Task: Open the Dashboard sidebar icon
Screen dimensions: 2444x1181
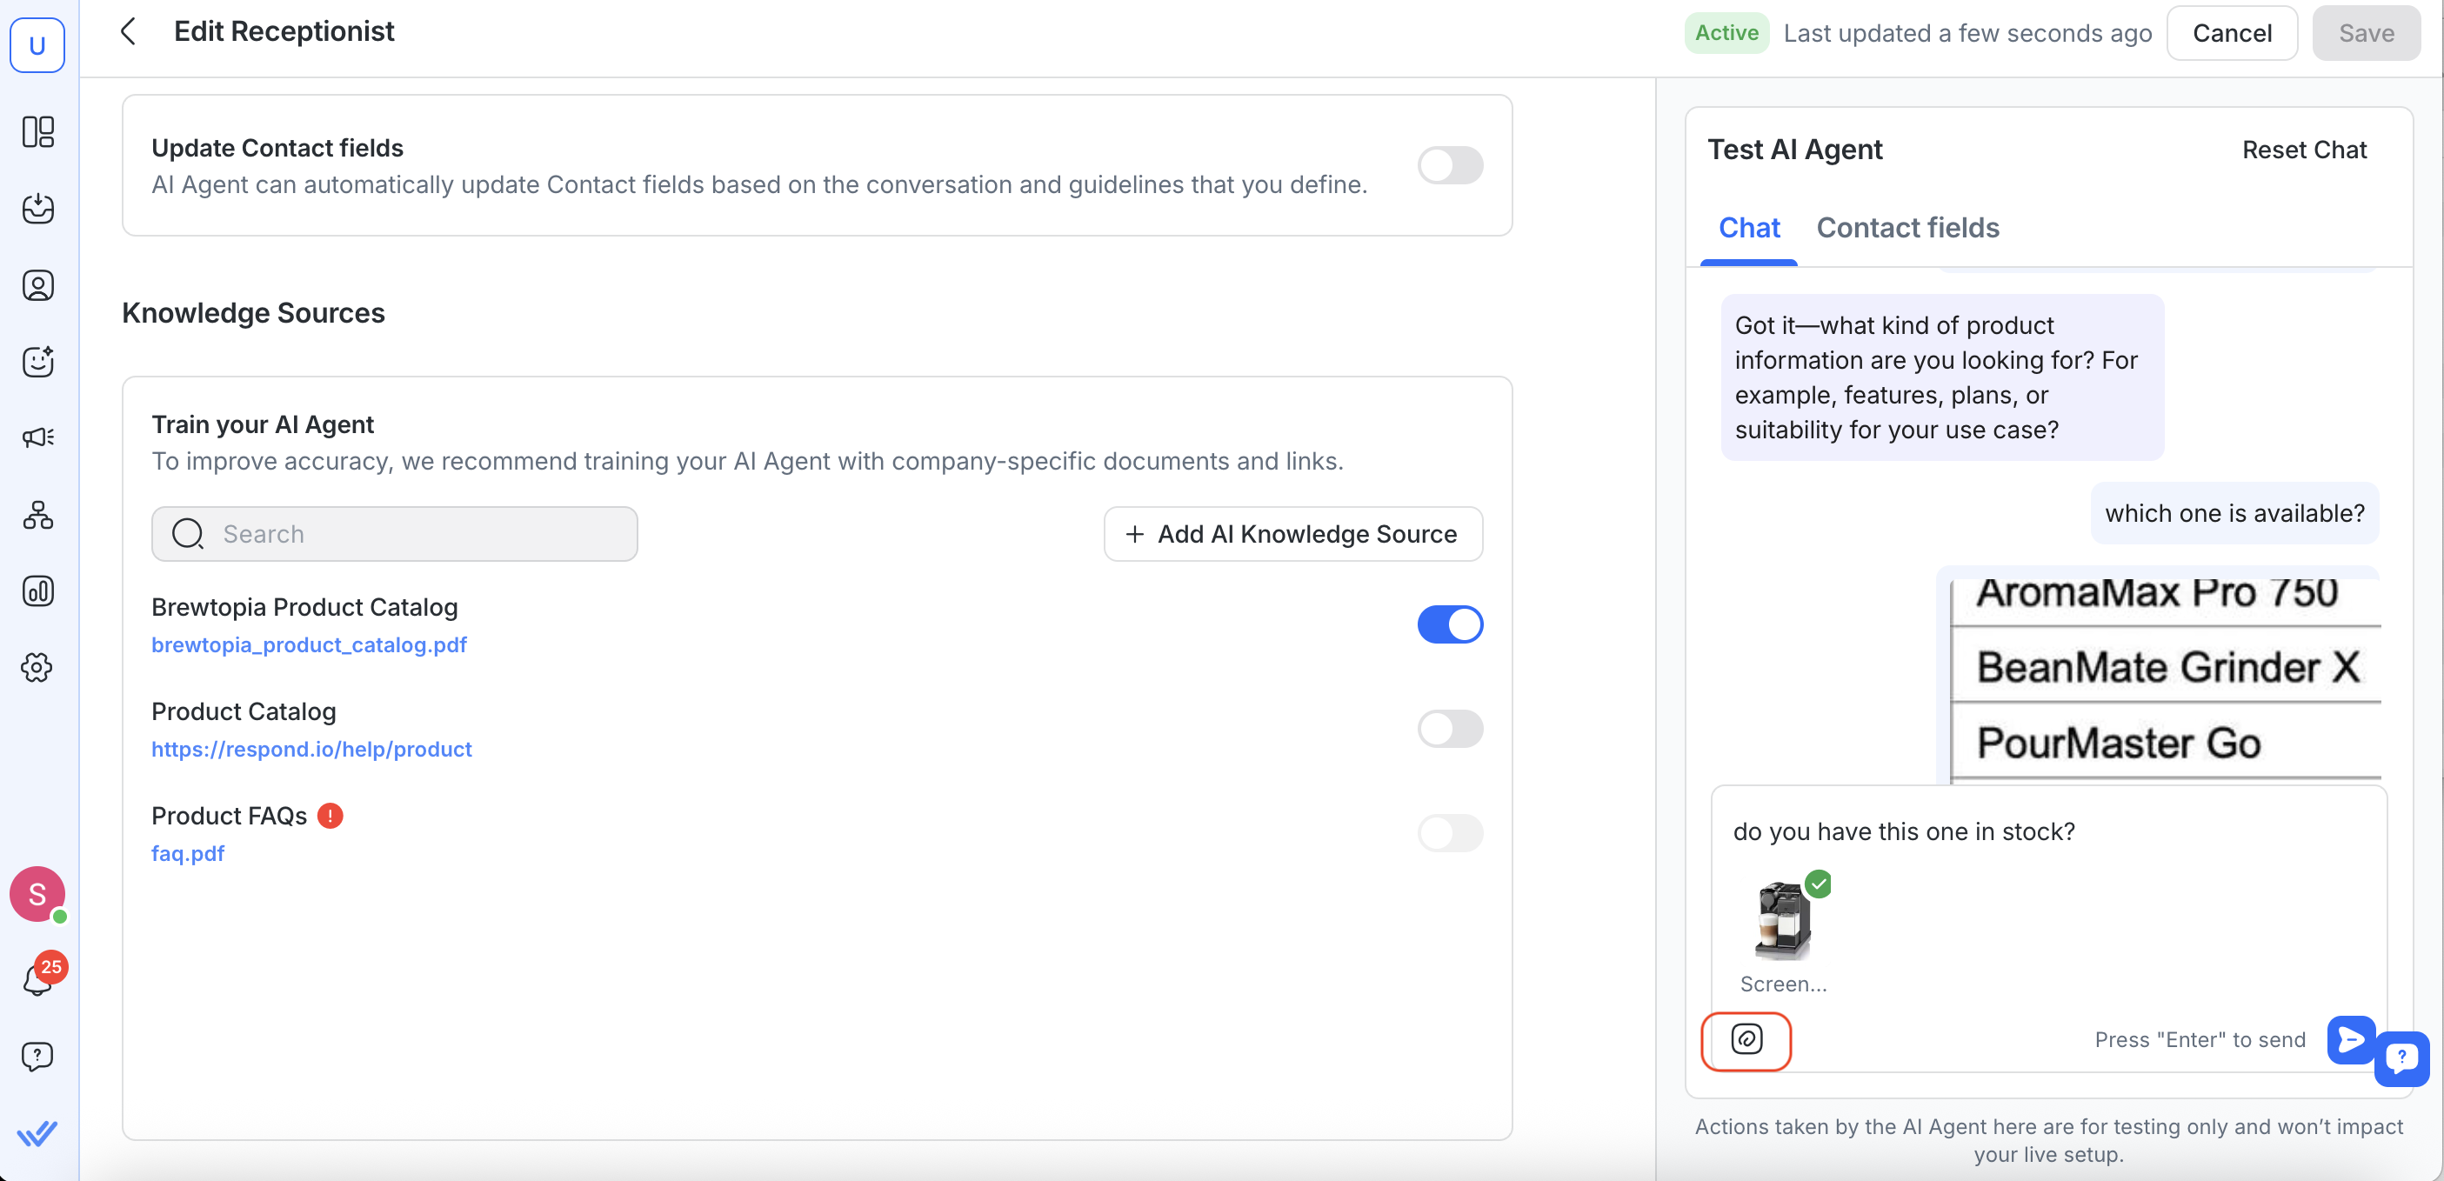Action: coord(38,132)
